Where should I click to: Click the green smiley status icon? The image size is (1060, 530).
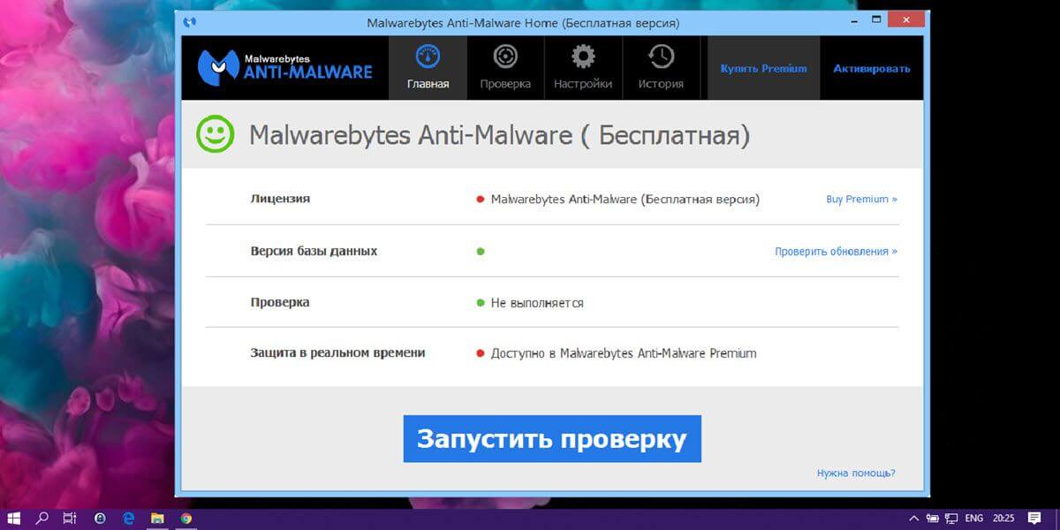215,135
